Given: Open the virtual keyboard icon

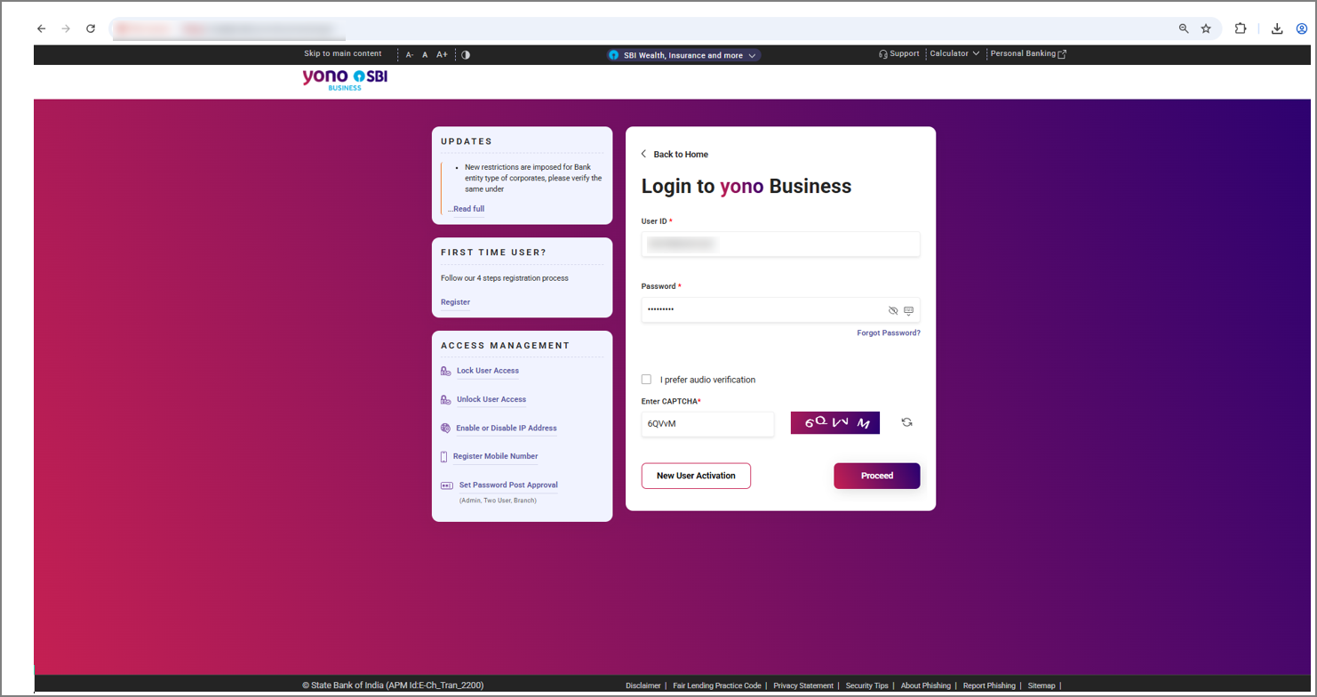Looking at the screenshot, I should 908,310.
